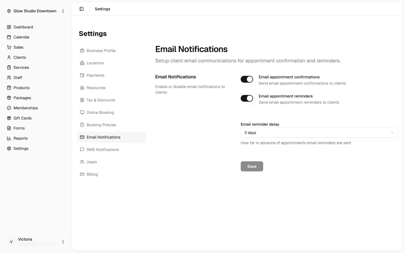Click the Services clipboard icon

click(9, 67)
